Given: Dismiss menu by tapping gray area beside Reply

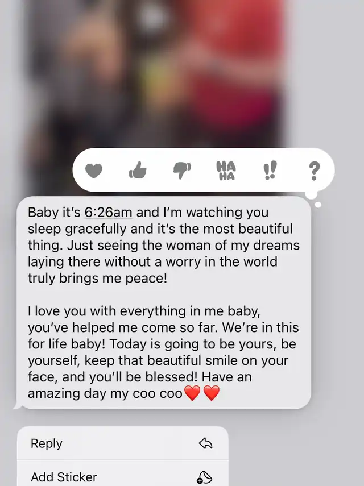Looking at the screenshot, I should click(x=295, y=443).
